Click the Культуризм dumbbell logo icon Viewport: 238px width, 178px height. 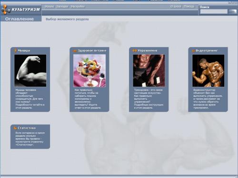click(x=6, y=9)
